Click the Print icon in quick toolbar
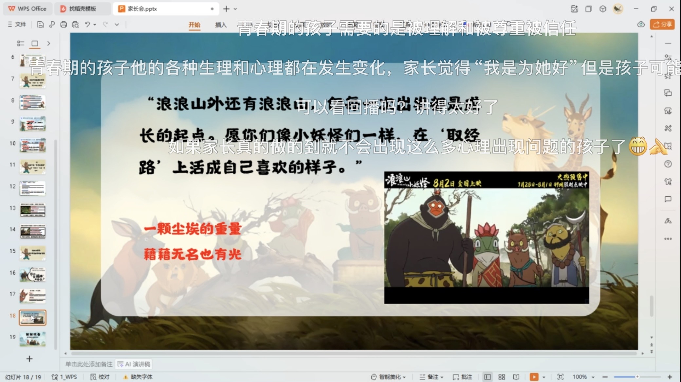The image size is (681, 382). [64, 25]
